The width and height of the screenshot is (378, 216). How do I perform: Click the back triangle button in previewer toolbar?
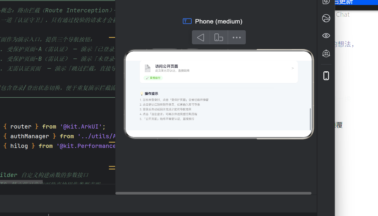tap(201, 38)
